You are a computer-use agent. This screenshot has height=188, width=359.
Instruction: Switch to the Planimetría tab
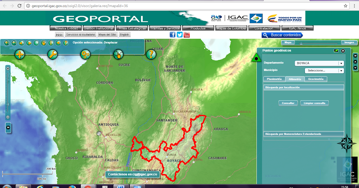pyautogui.click(x=274, y=79)
